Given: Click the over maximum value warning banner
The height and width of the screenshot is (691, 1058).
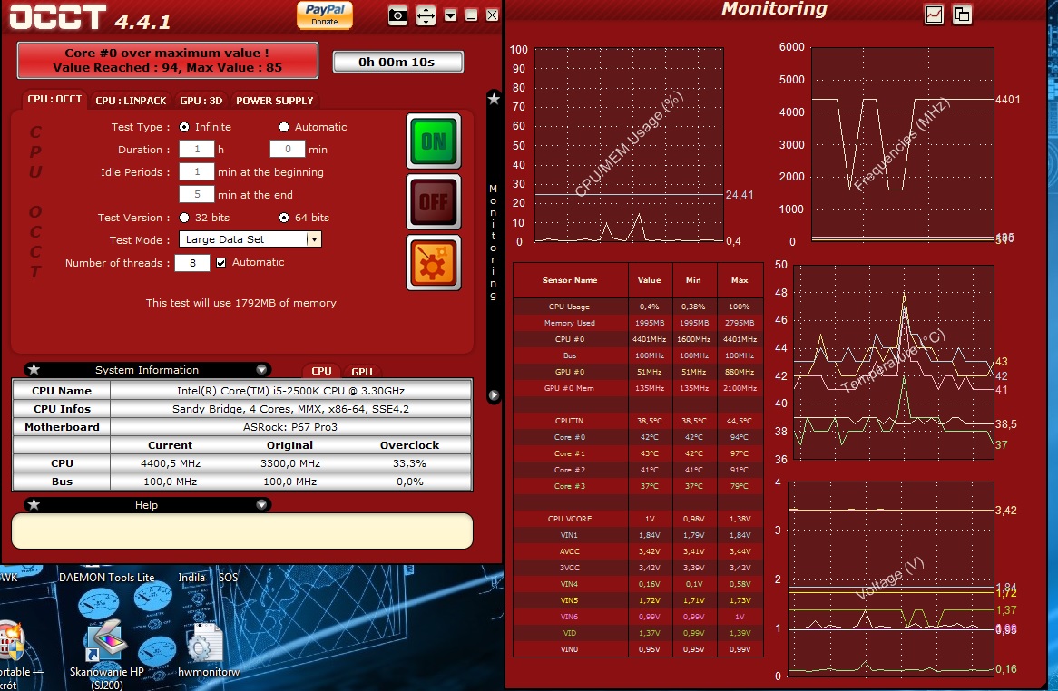Looking at the screenshot, I should coord(167,60).
